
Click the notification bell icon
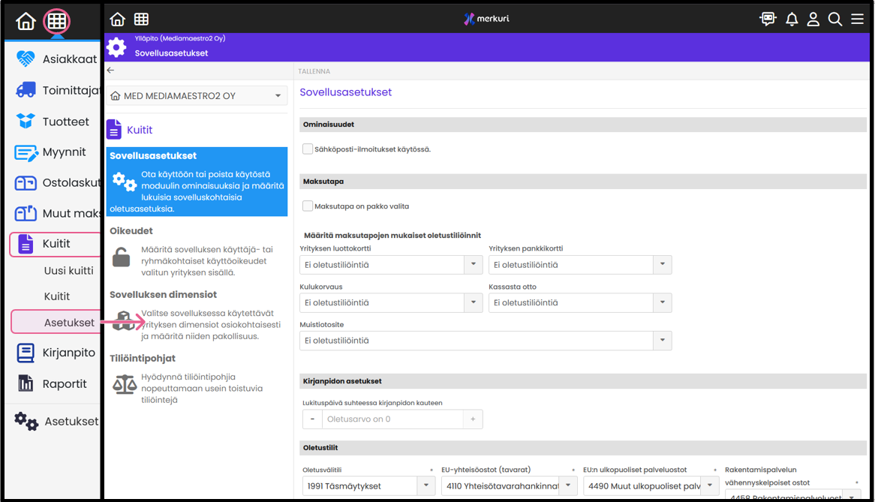coord(792,20)
